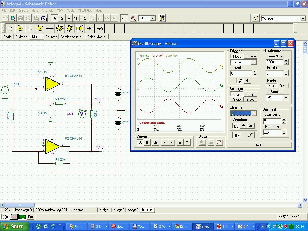Viewport: 308px width, 231px height.
Task: Select DC coupling
Action: click(x=236, y=126)
